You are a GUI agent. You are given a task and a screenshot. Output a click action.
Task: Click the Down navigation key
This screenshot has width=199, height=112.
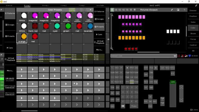150,106
